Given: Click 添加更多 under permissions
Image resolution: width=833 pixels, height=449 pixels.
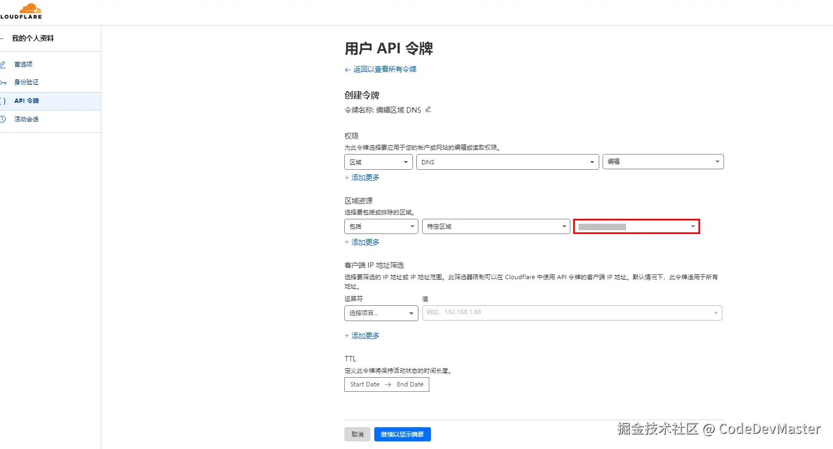Looking at the screenshot, I should (x=362, y=178).
